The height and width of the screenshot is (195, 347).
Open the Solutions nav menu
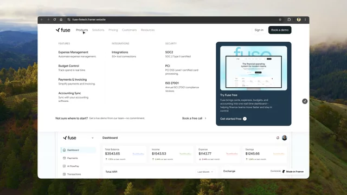coord(98,30)
